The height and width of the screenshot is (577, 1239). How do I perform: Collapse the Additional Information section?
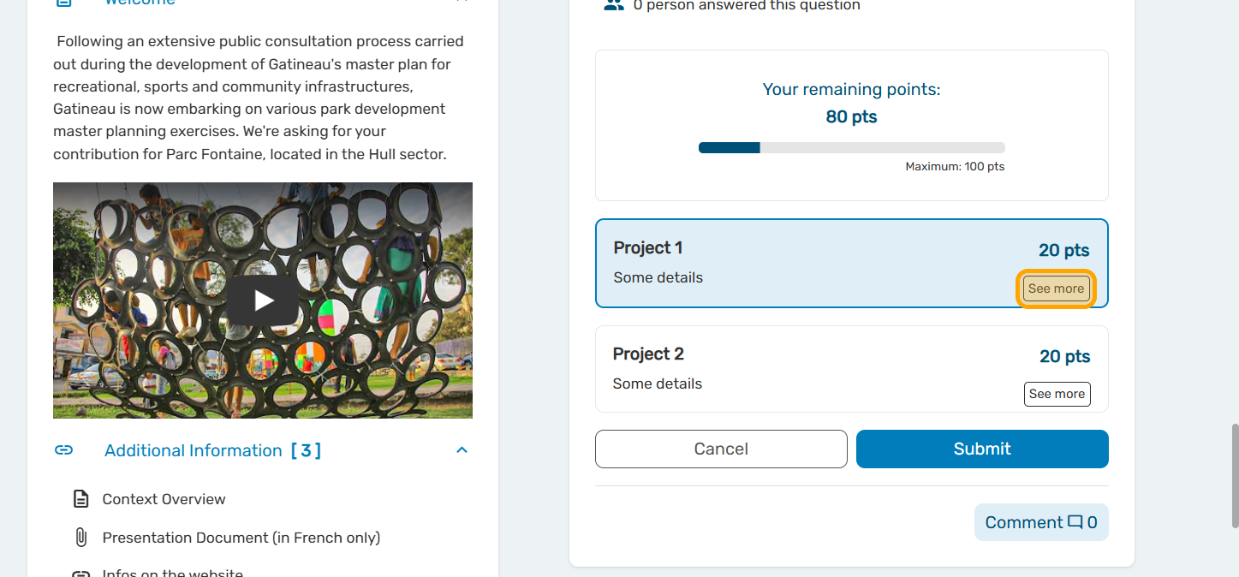[462, 450]
